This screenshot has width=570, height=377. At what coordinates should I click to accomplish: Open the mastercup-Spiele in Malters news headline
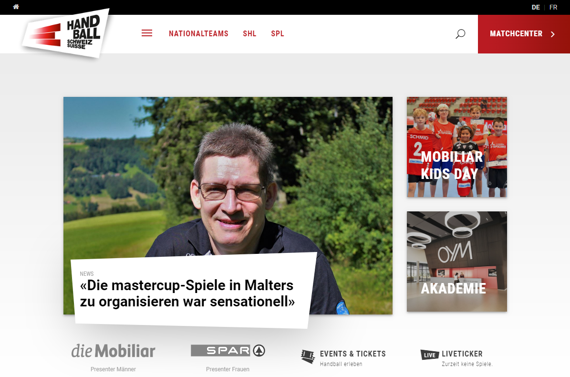click(187, 293)
